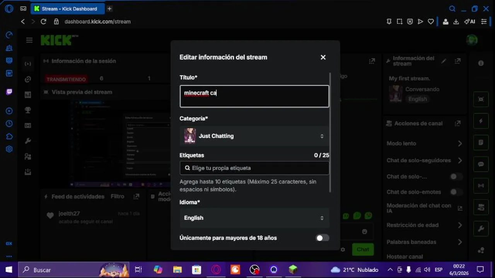This screenshot has height=278, width=495.
Task: Expand Palabras baneadas options
Action: tap(460, 242)
